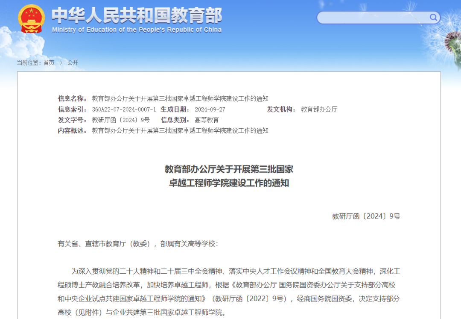Click the right-aligned 教研厅函〔2024〕9号 text
Screen dimensions: 461x319
366,216
